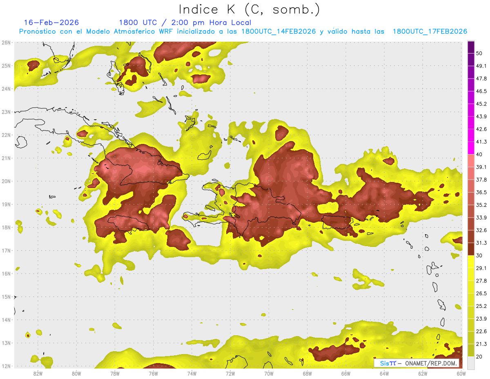Click the colorbar value '23.9'

pos(481,319)
